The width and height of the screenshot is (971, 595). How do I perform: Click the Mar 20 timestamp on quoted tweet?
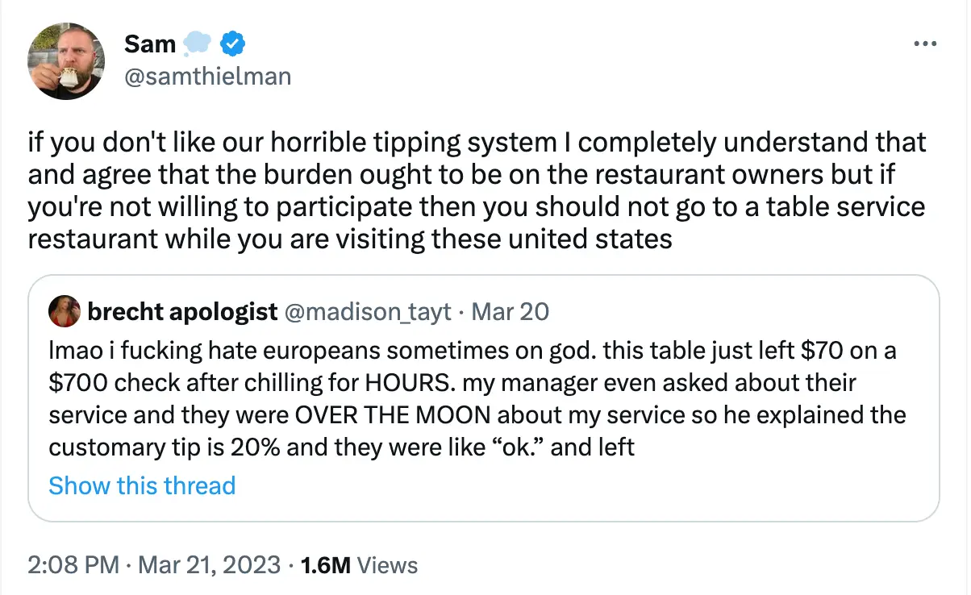coord(511,312)
